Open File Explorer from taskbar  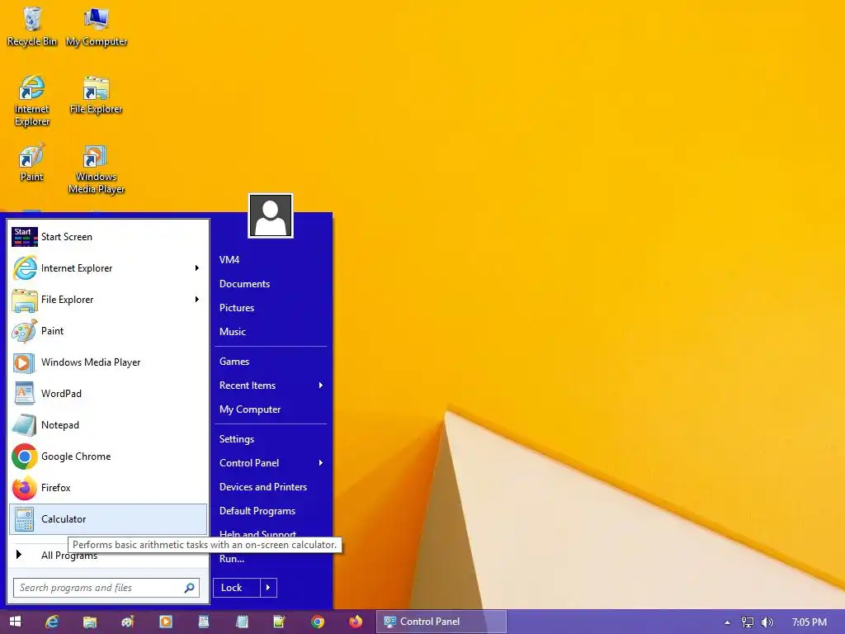pyautogui.click(x=89, y=622)
